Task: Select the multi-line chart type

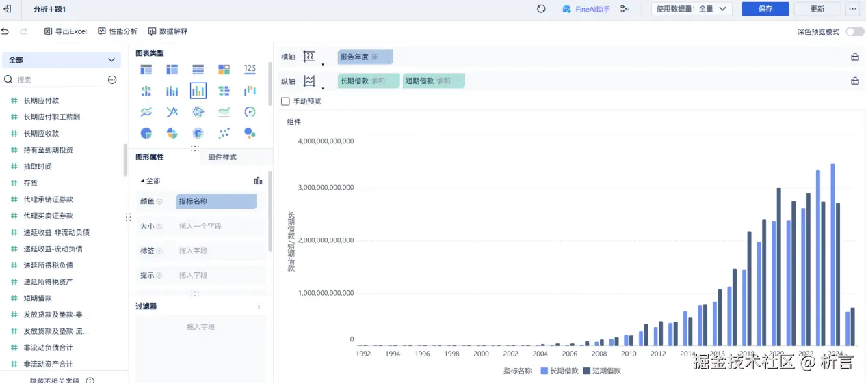Action: coord(146,112)
